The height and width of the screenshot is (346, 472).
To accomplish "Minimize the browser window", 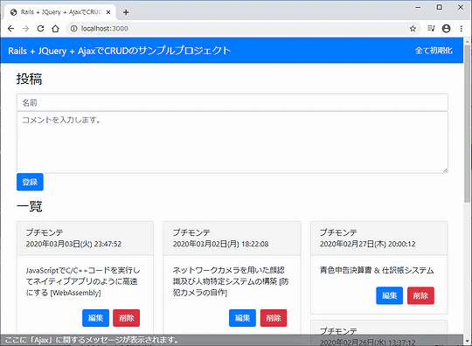I will click(418, 8).
